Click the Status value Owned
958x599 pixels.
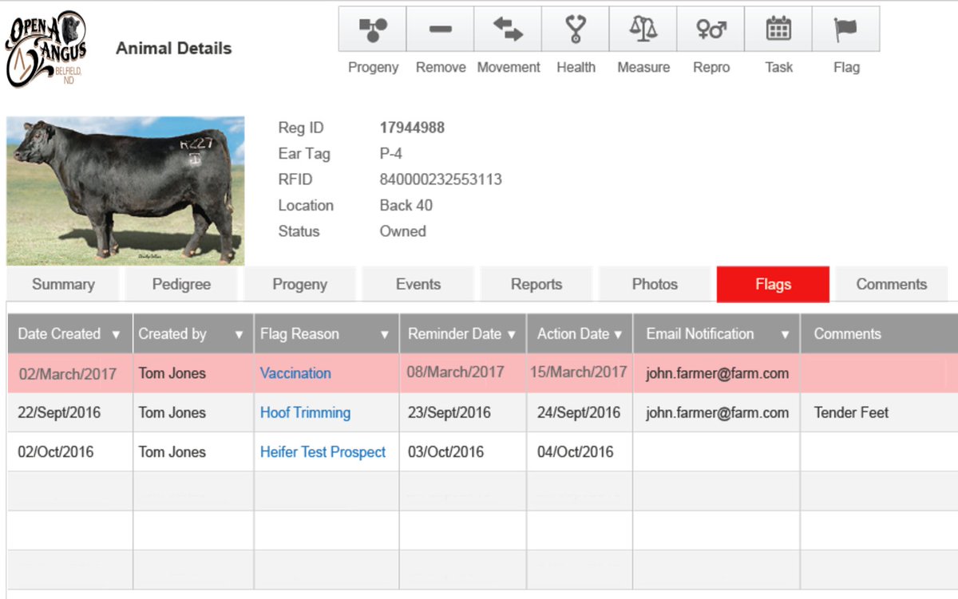coord(402,231)
